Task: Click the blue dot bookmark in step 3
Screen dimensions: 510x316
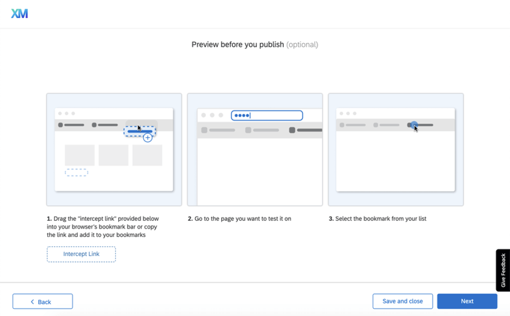Action: tap(414, 125)
